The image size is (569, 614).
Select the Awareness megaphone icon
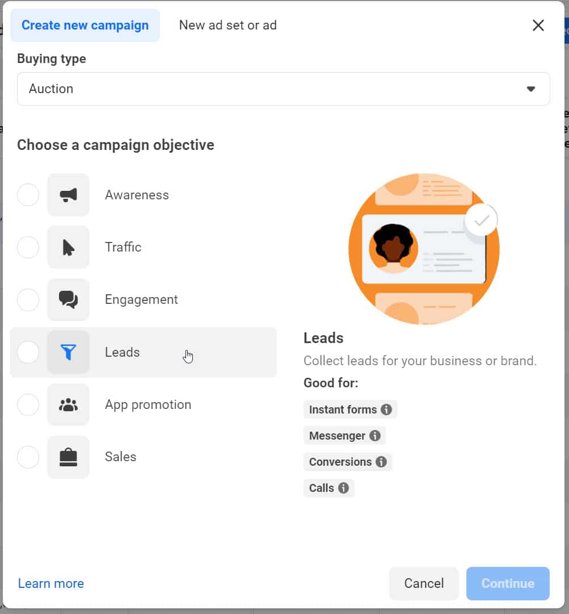pyautogui.click(x=68, y=195)
